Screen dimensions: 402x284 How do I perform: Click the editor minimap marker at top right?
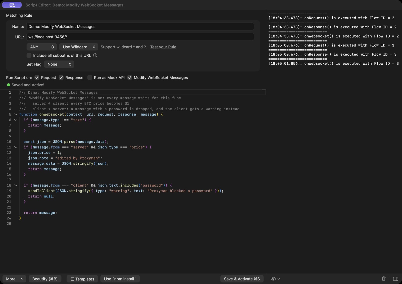264,90
